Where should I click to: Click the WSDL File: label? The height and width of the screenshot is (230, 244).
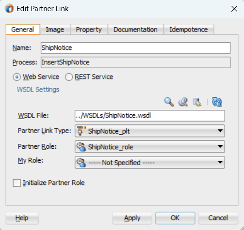point(33,116)
